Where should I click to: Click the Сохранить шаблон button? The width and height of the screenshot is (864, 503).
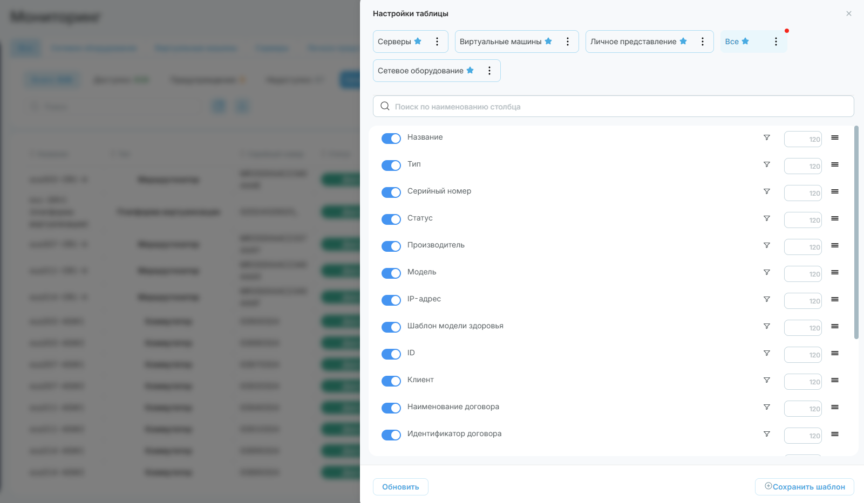coord(804,487)
